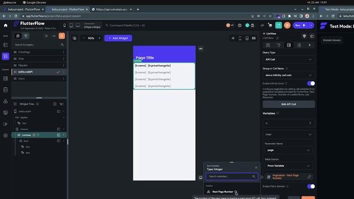The height and width of the screenshot is (199, 354).
Task: Select the Row node in widget tree
Action: [39, 141]
